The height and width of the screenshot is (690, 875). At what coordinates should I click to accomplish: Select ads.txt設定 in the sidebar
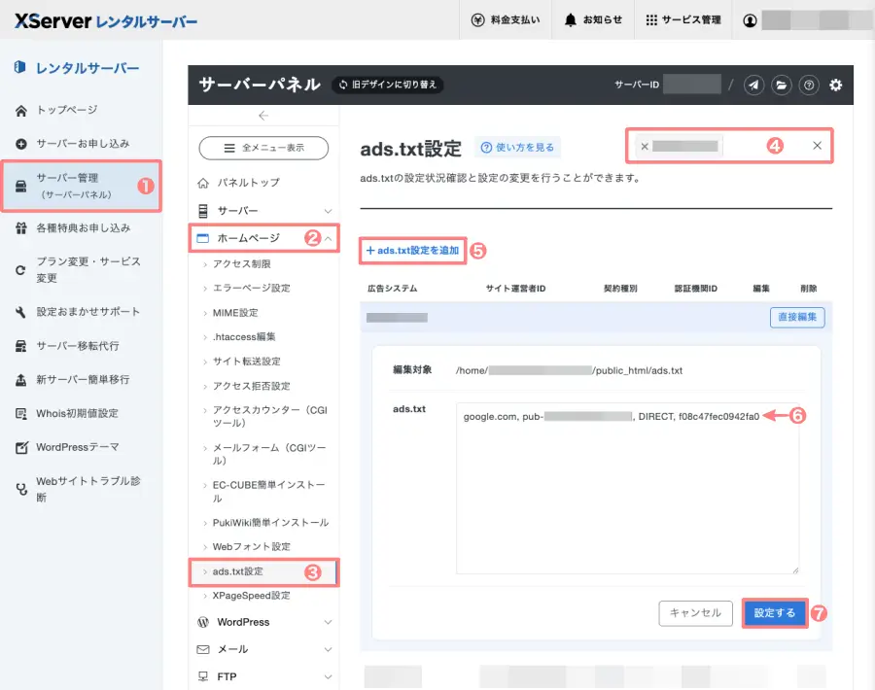238,571
